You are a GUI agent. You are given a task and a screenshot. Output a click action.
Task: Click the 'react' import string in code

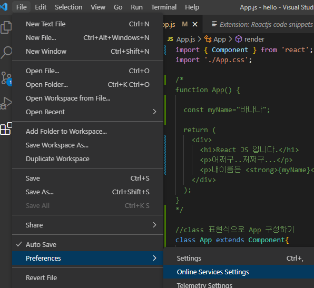pyautogui.click(x=295, y=49)
